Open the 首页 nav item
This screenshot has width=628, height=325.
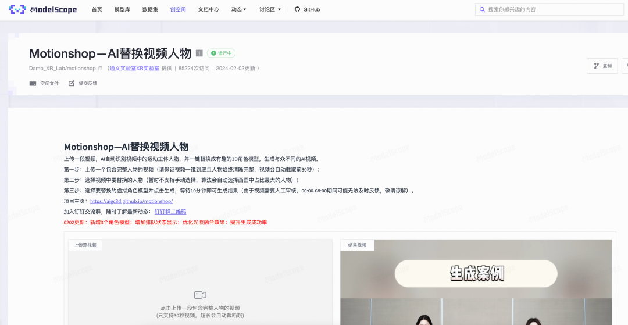coord(97,9)
